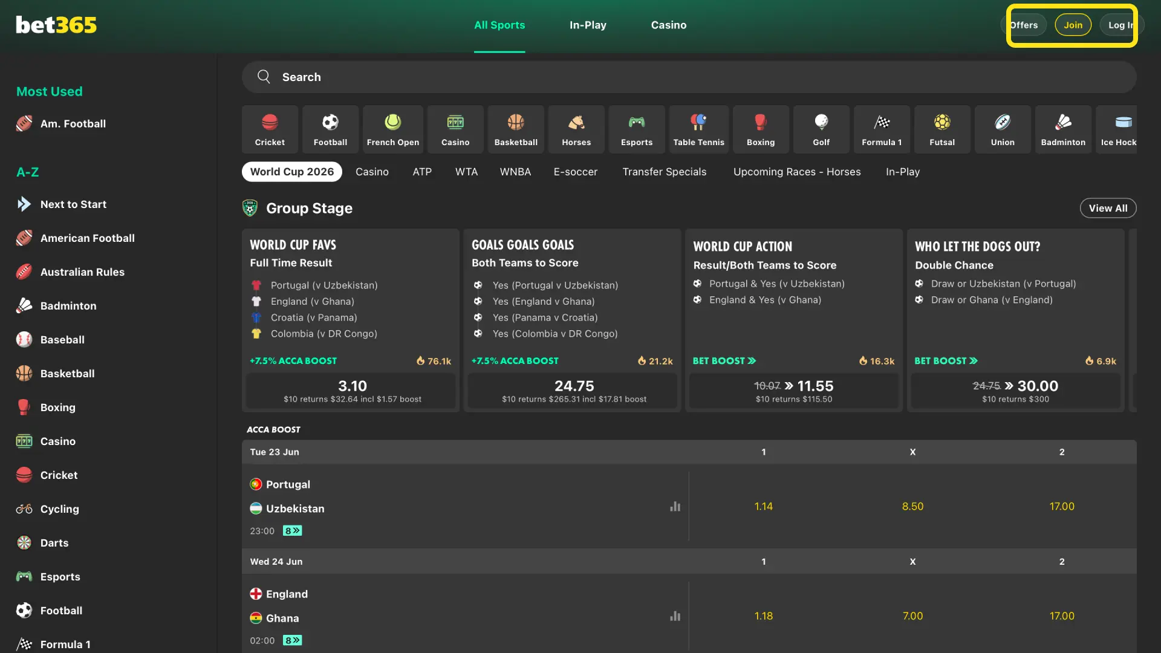
Task: Open the Union rugby tile
Action: click(1003, 129)
